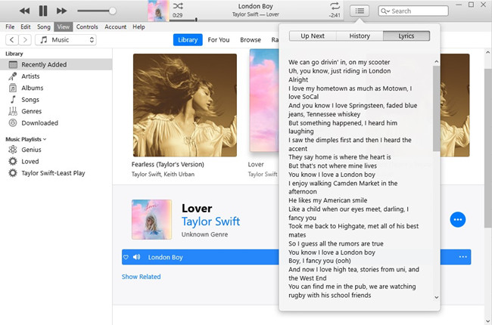
Task: Click main window scrollbar up arrow
Action: (488, 52)
